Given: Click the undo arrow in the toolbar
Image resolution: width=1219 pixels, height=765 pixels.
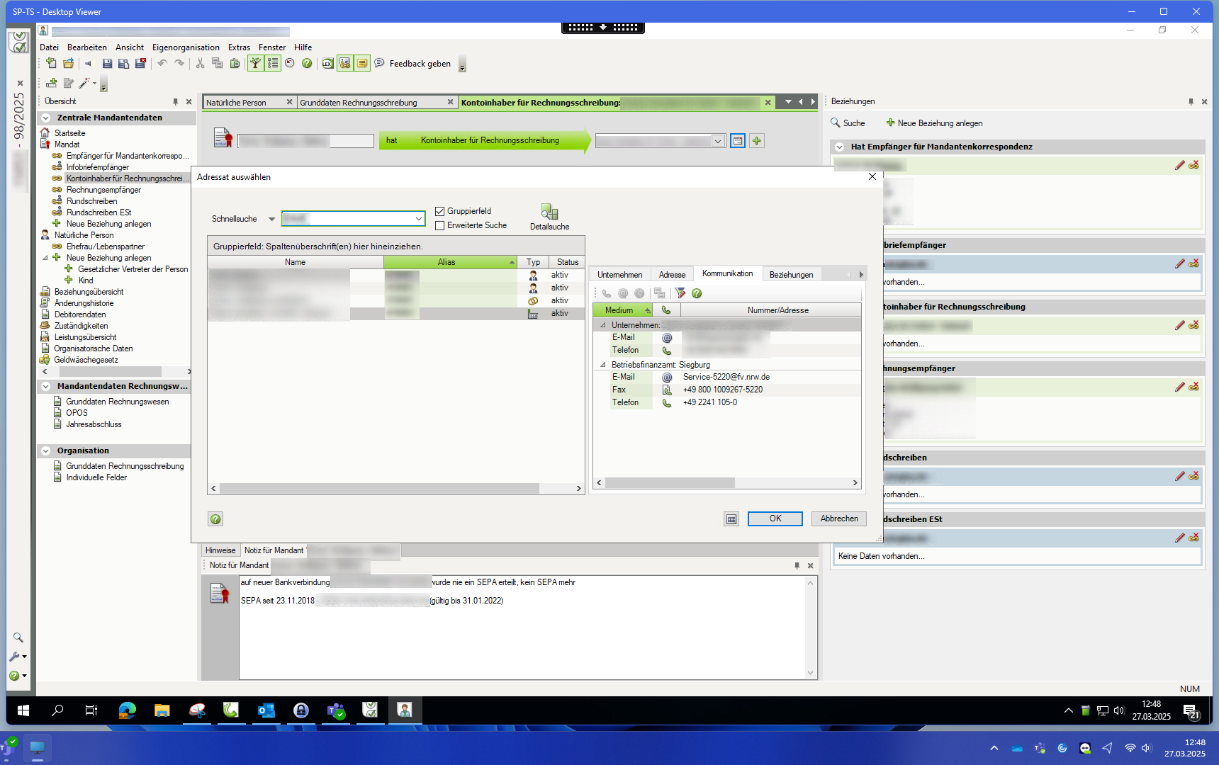Looking at the screenshot, I should [x=162, y=64].
